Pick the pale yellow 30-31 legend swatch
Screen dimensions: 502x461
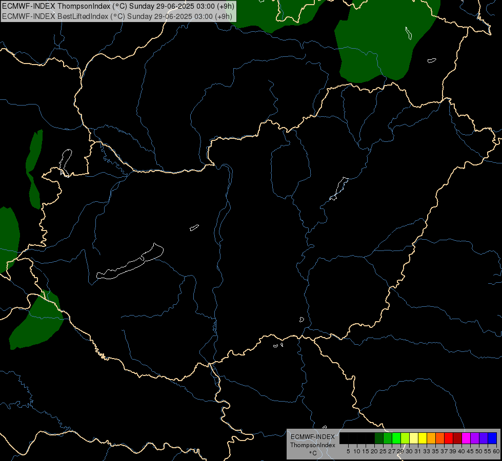tap(414, 438)
